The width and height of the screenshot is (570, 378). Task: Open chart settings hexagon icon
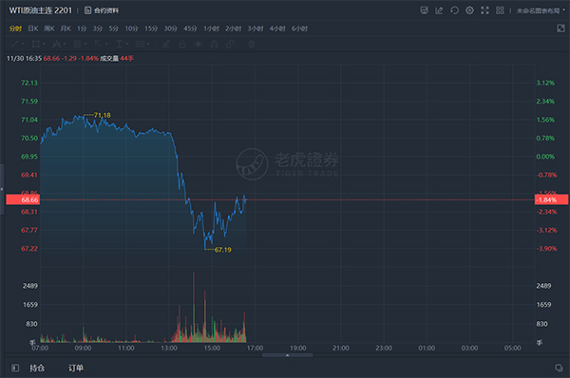[469, 10]
